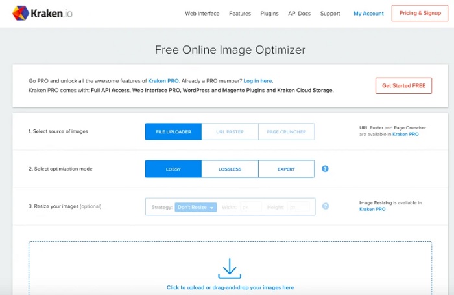Go to API Docs page
The image size is (454, 295).
(x=299, y=14)
